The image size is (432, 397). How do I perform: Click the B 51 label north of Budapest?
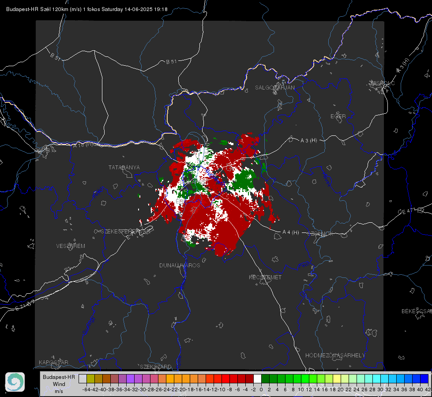click(x=171, y=62)
